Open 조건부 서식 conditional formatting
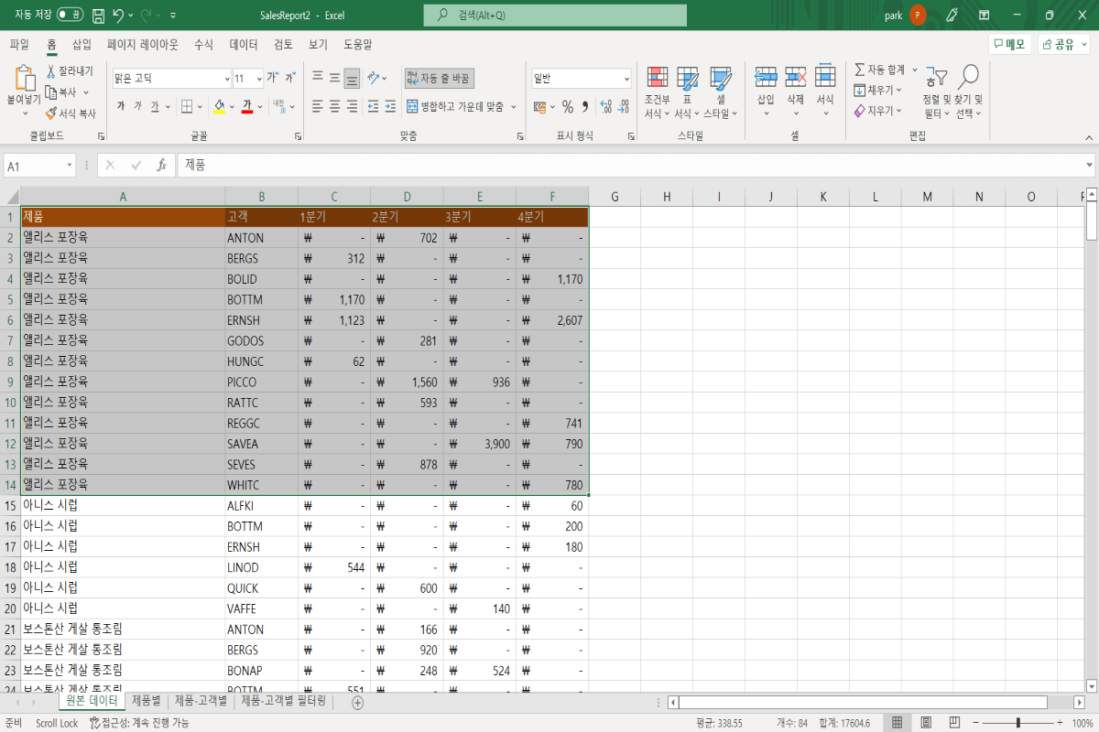Image resolution: width=1099 pixels, height=732 pixels. 657,92
